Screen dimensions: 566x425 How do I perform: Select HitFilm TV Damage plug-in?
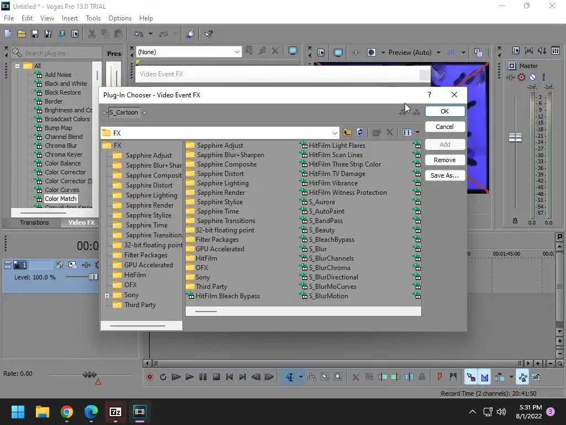click(x=337, y=174)
